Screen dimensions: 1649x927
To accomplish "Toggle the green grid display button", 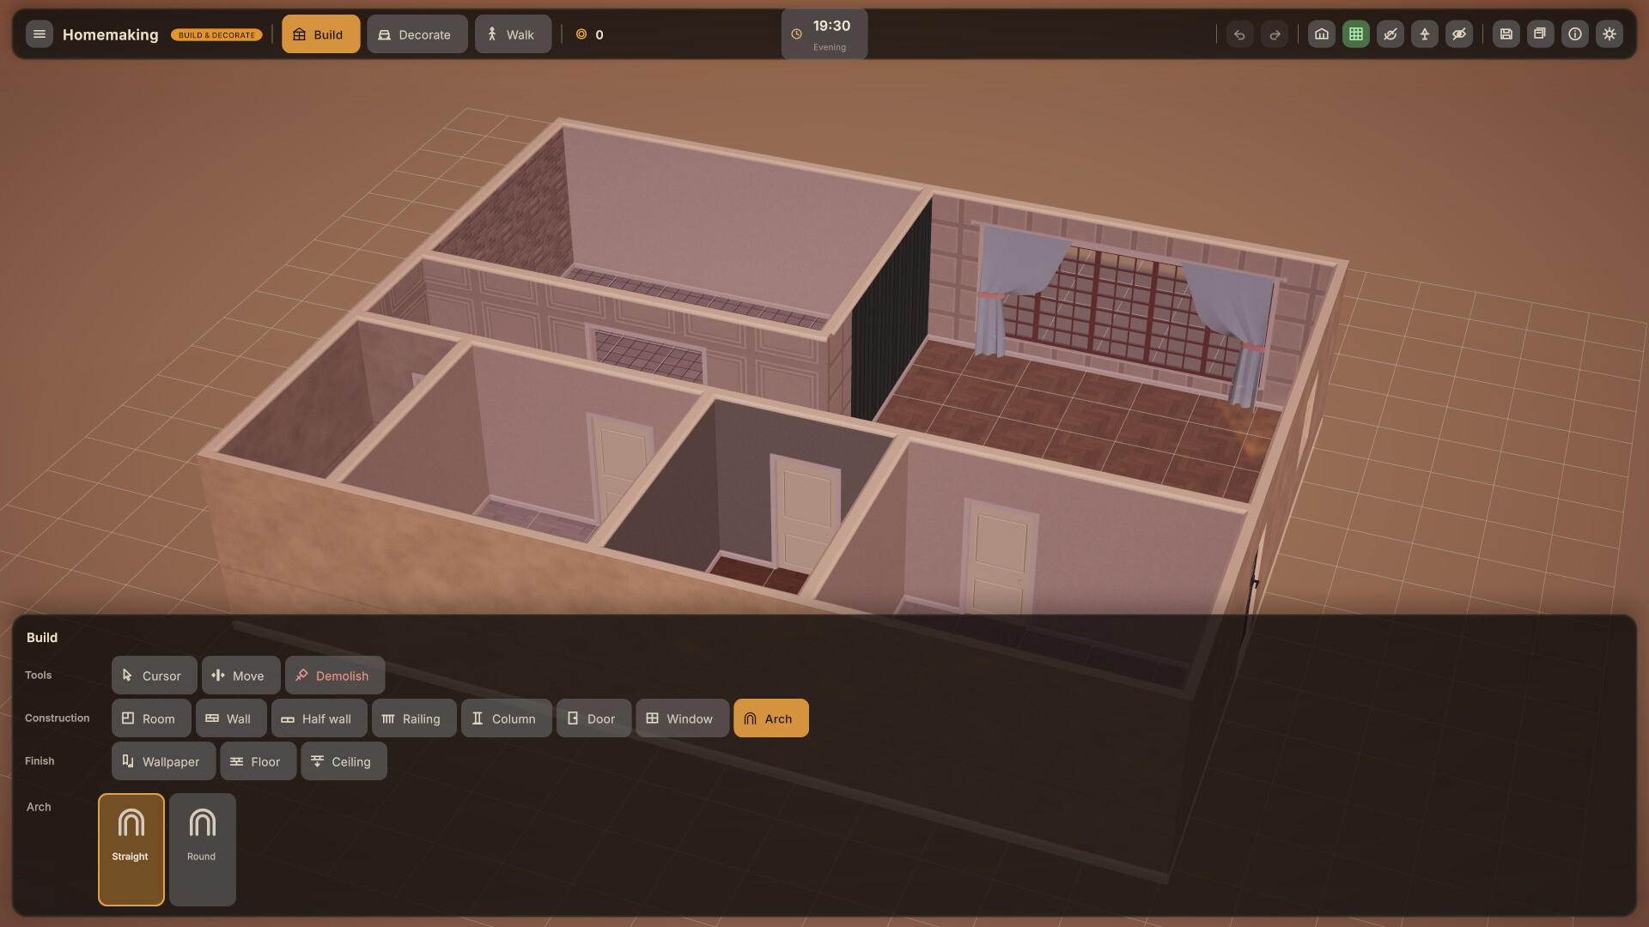I will point(1356,34).
